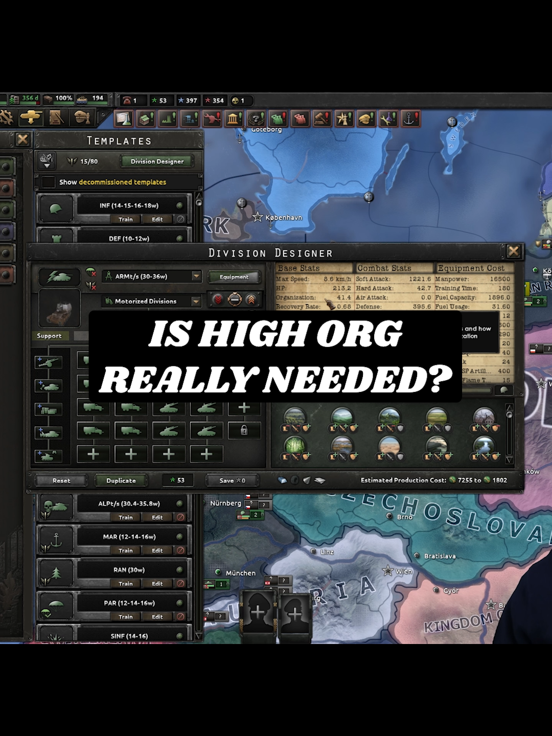This screenshot has height=736, width=552.
Task: Open the Motorized Divisions dropdown
Action: tap(196, 302)
